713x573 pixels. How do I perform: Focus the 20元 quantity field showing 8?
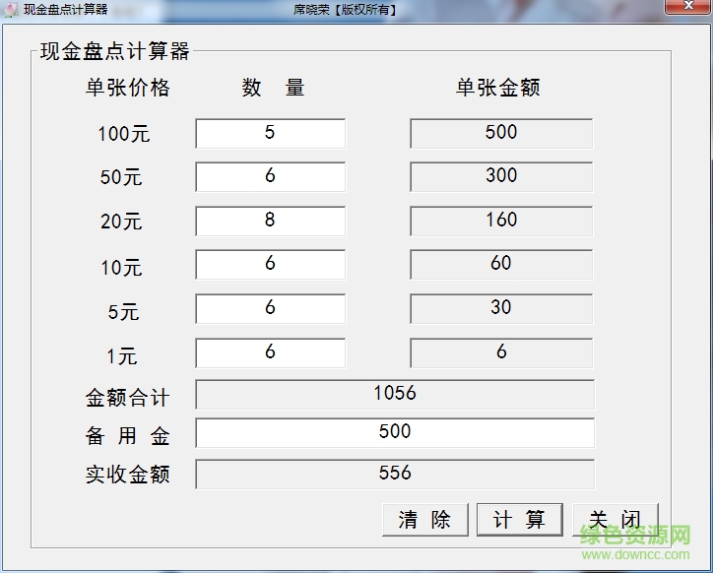(271, 221)
